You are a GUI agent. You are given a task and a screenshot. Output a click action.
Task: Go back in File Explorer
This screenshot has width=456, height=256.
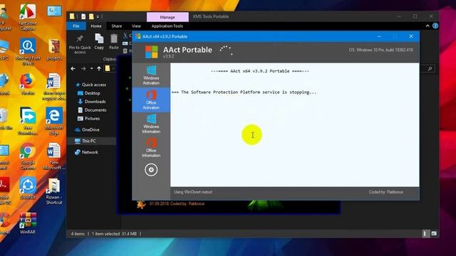(73, 69)
